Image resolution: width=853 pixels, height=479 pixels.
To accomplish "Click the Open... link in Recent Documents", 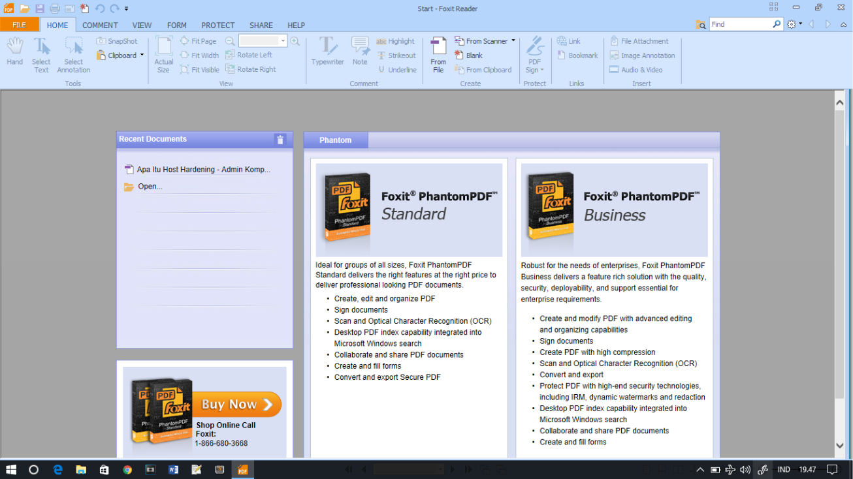I will point(144,187).
